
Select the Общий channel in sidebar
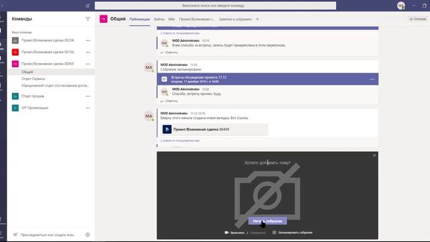pyautogui.click(x=52, y=72)
